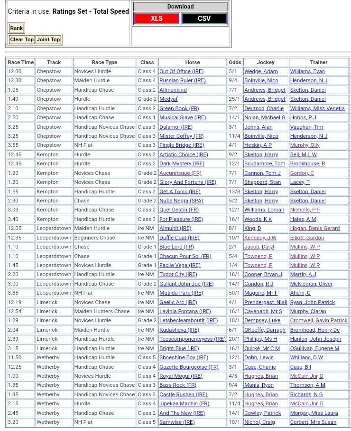Click the Clear Top button
Image resolution: width=351 pixels, height=431 pixels.
coord(22,39)
